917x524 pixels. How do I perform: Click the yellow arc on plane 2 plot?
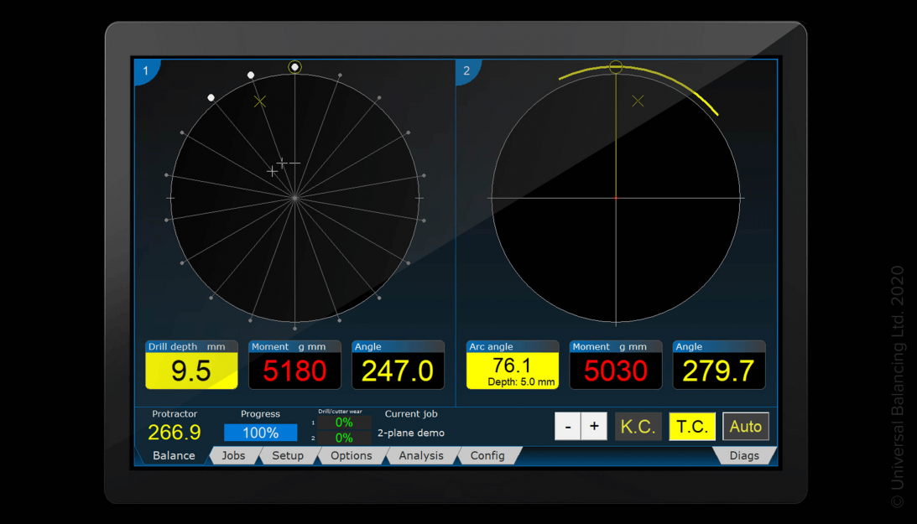point(680,81)
